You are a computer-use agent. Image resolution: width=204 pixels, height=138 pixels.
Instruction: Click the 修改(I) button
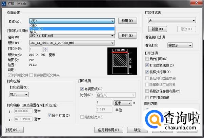pyautogui.click(x=186, y=29)
